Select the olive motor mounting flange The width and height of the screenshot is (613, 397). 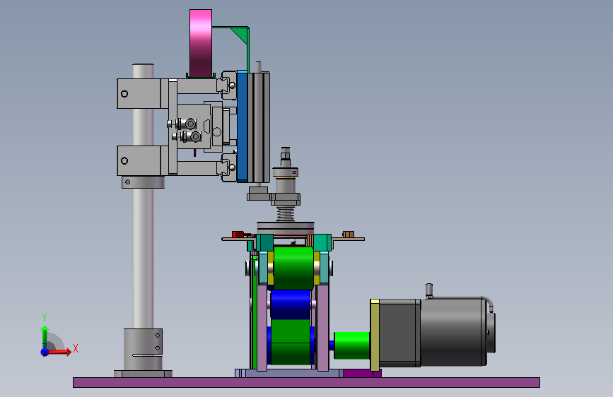[375, 335]
